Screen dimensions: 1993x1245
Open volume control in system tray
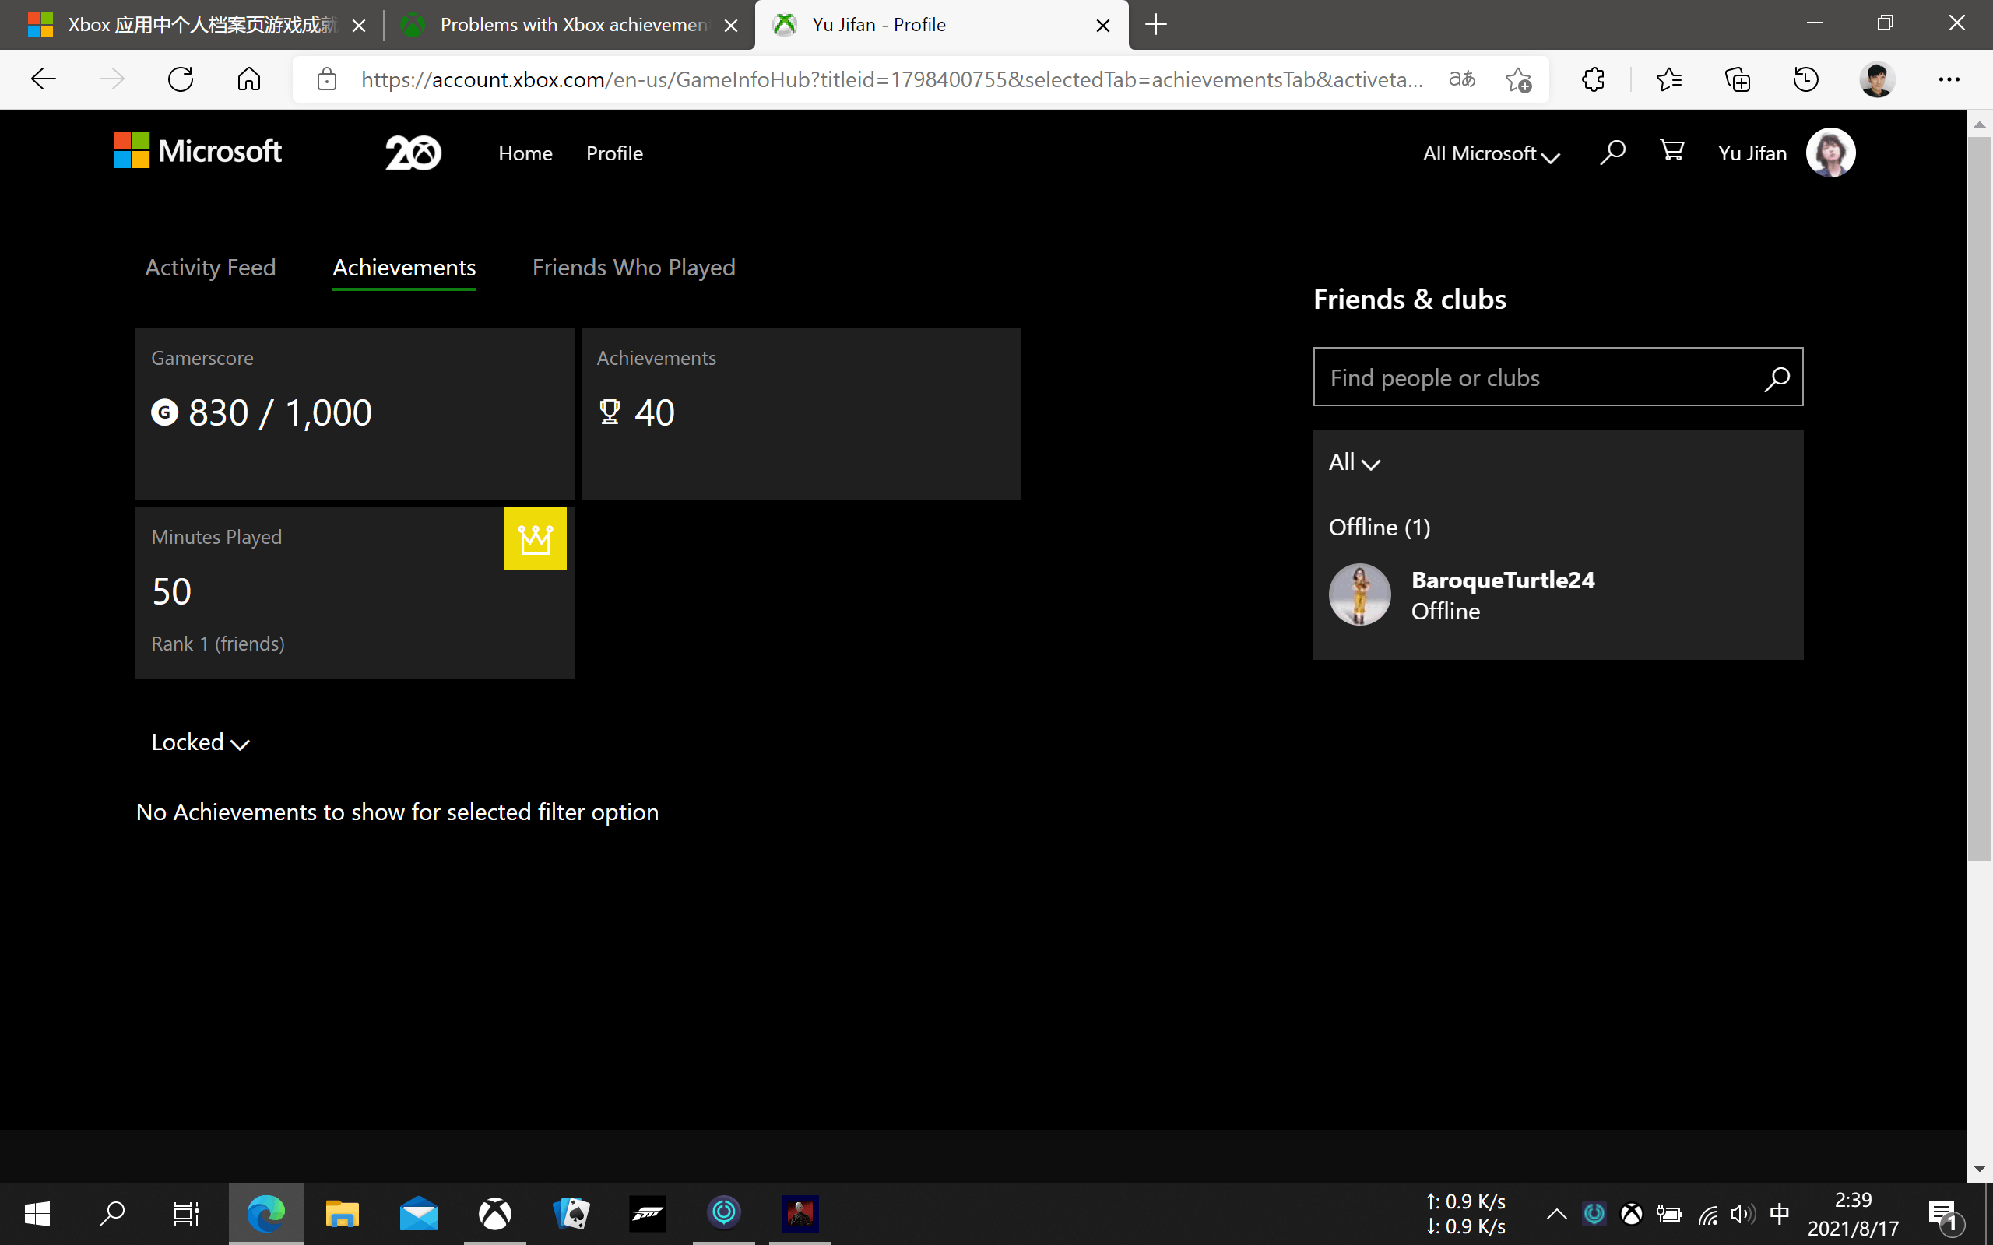pos(1742,1214)
